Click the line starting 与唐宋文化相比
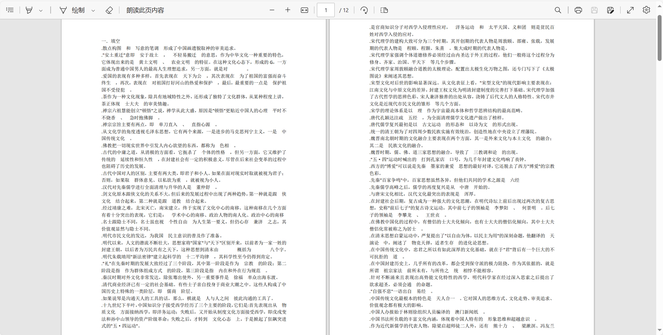This screenshot has height=335, width=663. [x=423, y=194]
